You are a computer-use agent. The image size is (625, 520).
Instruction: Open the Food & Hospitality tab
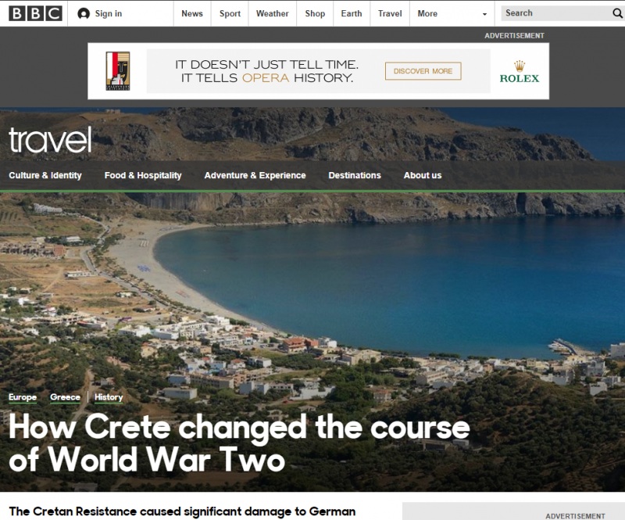pyautogui.click(x=143, y=175)
